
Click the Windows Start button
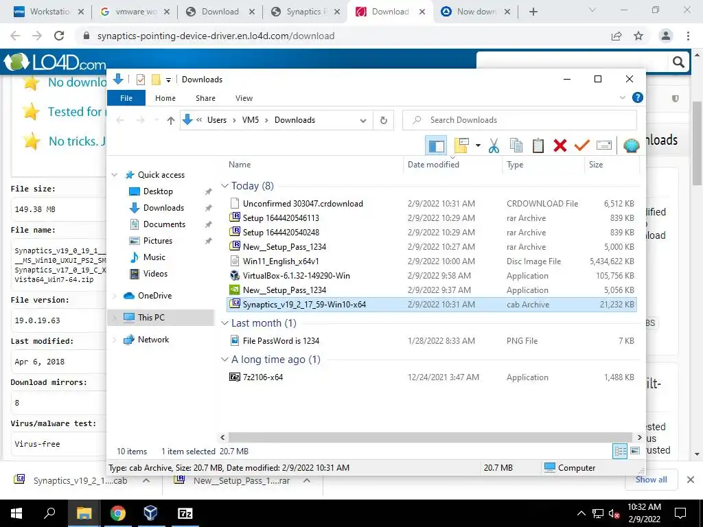click(16, 513)
